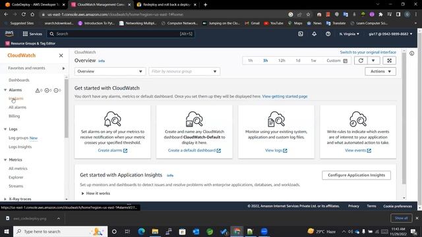
Task: Select 1h time range
Action: click(x=251, y=61)
